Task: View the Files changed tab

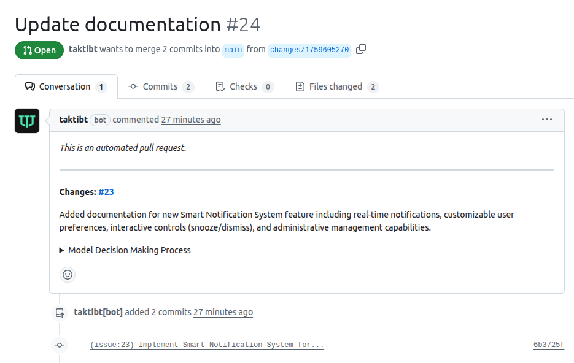Action: 336,86
